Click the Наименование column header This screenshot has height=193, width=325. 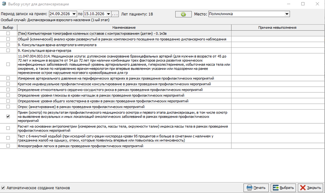(124, 28)
